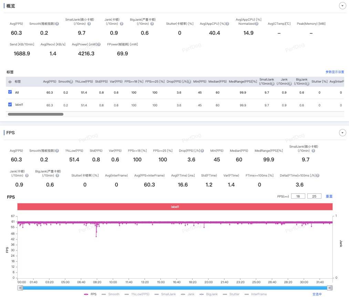Click the 重置 reset link
Screen dimensions: 349x297
click(329, 197)
